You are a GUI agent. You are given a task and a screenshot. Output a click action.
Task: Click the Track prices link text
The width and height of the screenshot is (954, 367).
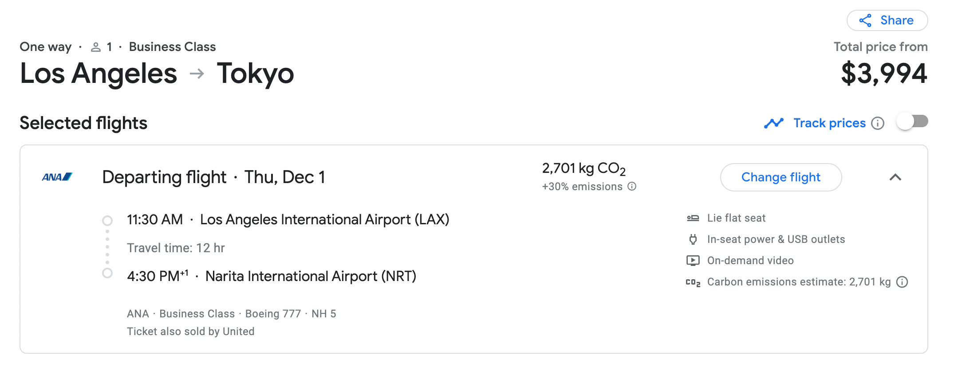(x=829, y=123)
